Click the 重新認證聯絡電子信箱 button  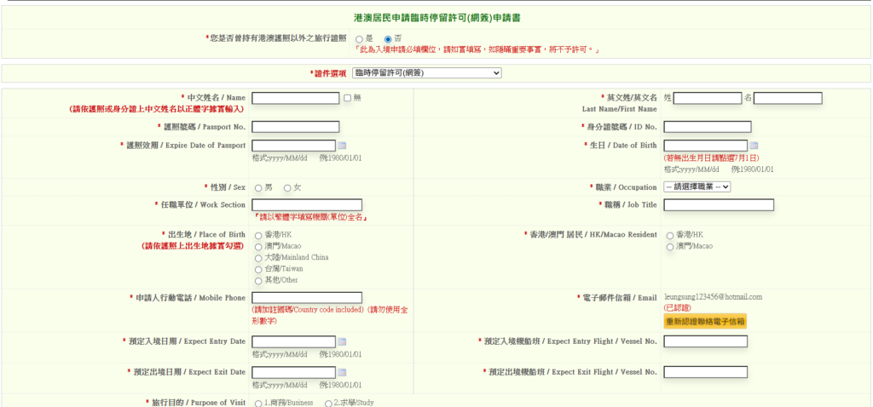(704, 321)
